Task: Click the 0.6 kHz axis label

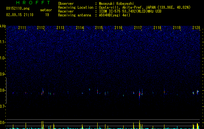Action: point(3,123)
